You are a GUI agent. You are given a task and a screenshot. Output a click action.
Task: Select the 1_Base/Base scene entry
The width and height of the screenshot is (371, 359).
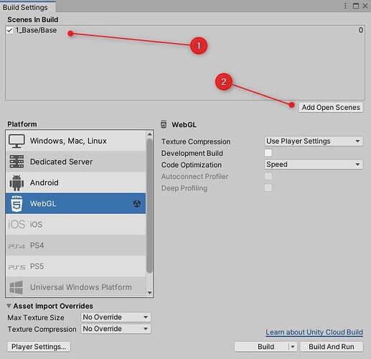(36, 30)
